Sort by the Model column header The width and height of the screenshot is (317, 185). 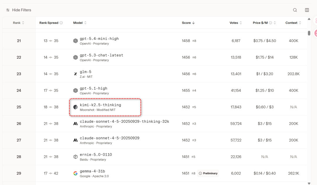pos(80,23)
